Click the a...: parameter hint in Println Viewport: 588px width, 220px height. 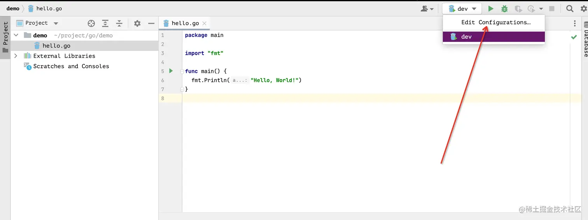(240, 80)
